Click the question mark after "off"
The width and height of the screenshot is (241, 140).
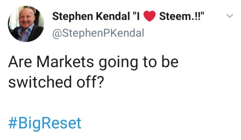tap(99, 82)
